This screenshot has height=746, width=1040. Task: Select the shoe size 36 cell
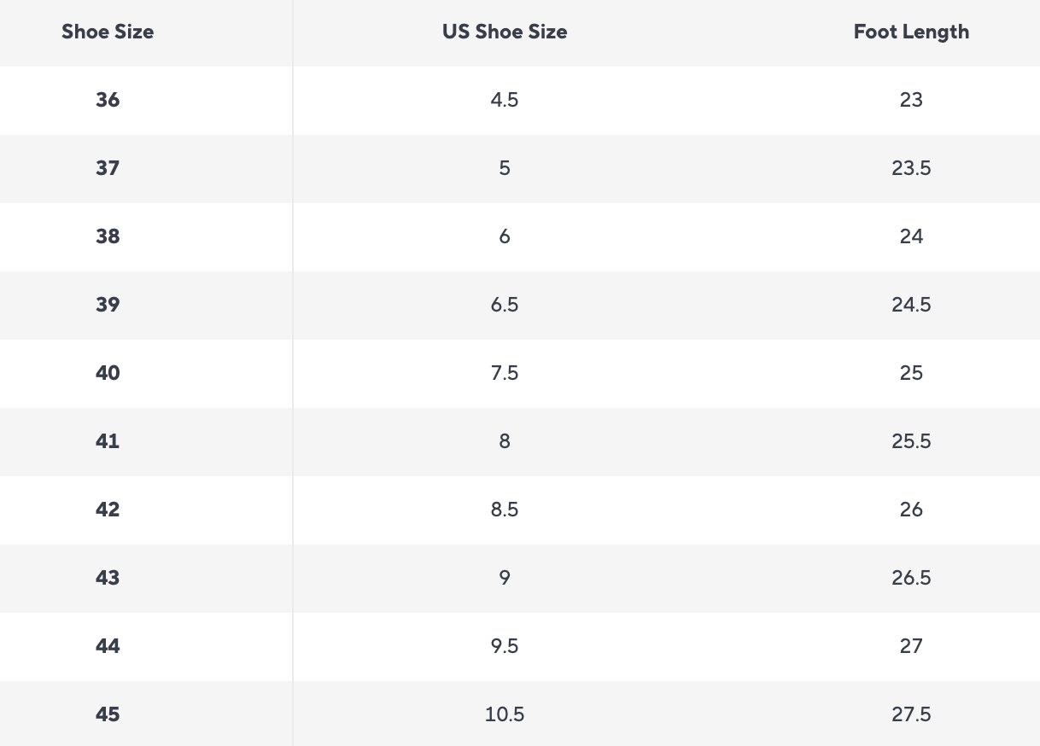pyautogui.click(x=108, y=100)
